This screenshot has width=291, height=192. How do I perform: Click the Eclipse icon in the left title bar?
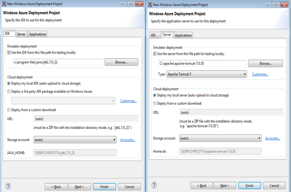click(4, 4)
